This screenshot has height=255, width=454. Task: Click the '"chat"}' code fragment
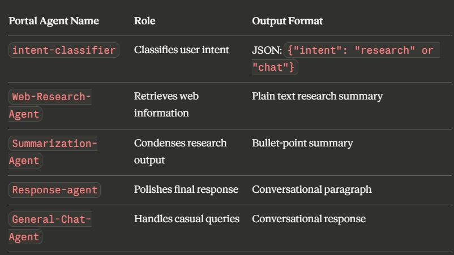click(275, 67)
